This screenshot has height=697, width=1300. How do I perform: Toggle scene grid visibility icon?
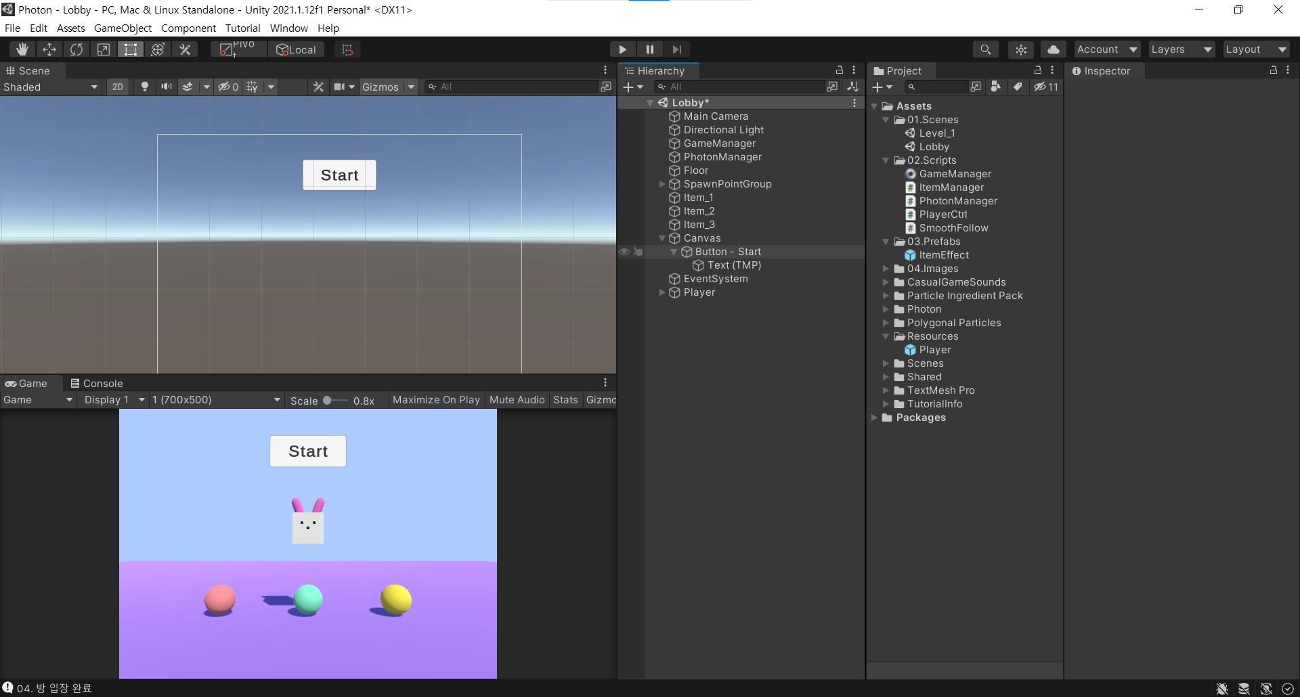click(x=252, y=87)
